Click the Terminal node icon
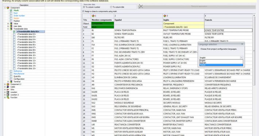The height and width of the screenshot is (136, 259). (x=11, y=82)
